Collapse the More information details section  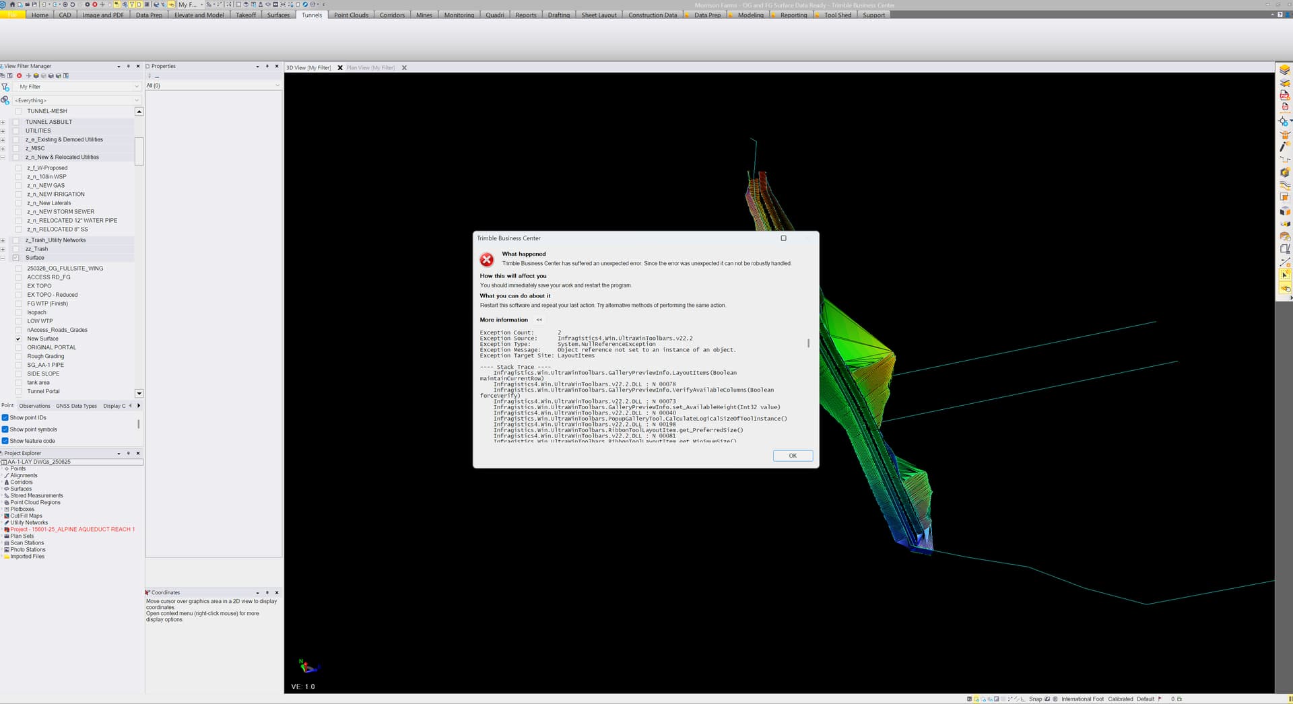tap(539, 320)
